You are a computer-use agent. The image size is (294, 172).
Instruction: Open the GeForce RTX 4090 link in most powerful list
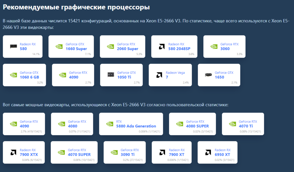click(x=29, y=124)
